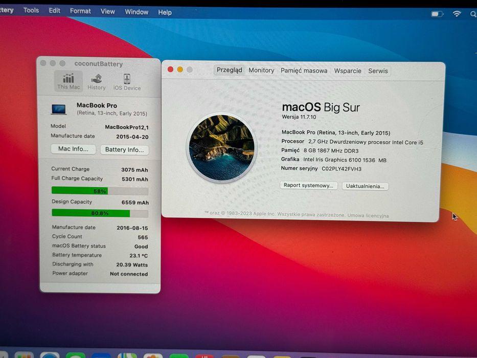This screenshot has width=477, height=358.
Task: Check the battery icon in menu bar
Action: (437, 14)
